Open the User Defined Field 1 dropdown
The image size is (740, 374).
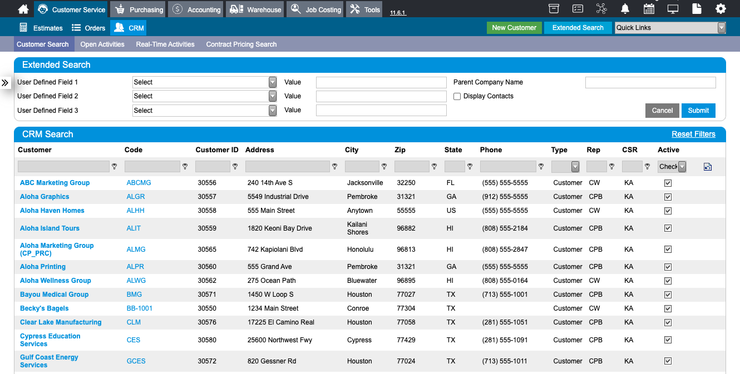point(204,82)
